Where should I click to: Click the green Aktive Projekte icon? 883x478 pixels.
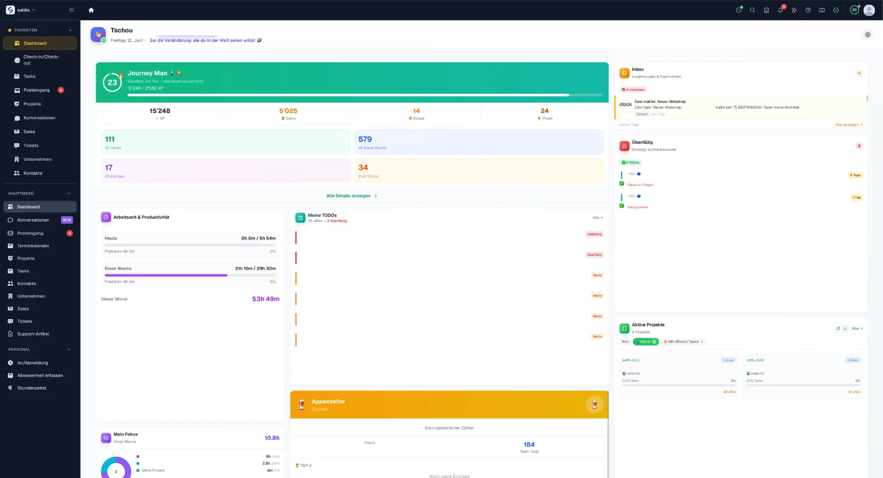coord(624,329)
